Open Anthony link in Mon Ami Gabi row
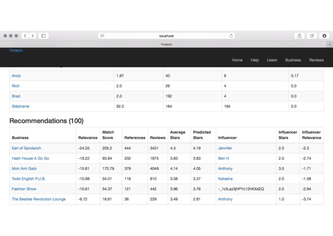The image size is (333, 236). [x=225, y=169]
